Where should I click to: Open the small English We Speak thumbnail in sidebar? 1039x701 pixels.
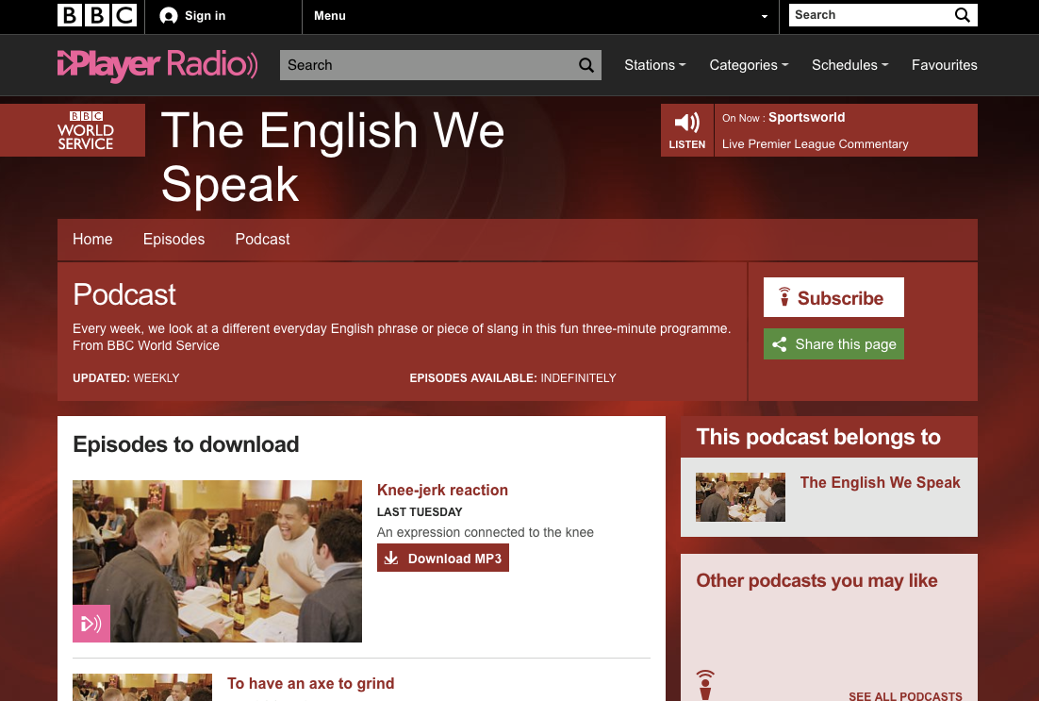tap(740, 496)
